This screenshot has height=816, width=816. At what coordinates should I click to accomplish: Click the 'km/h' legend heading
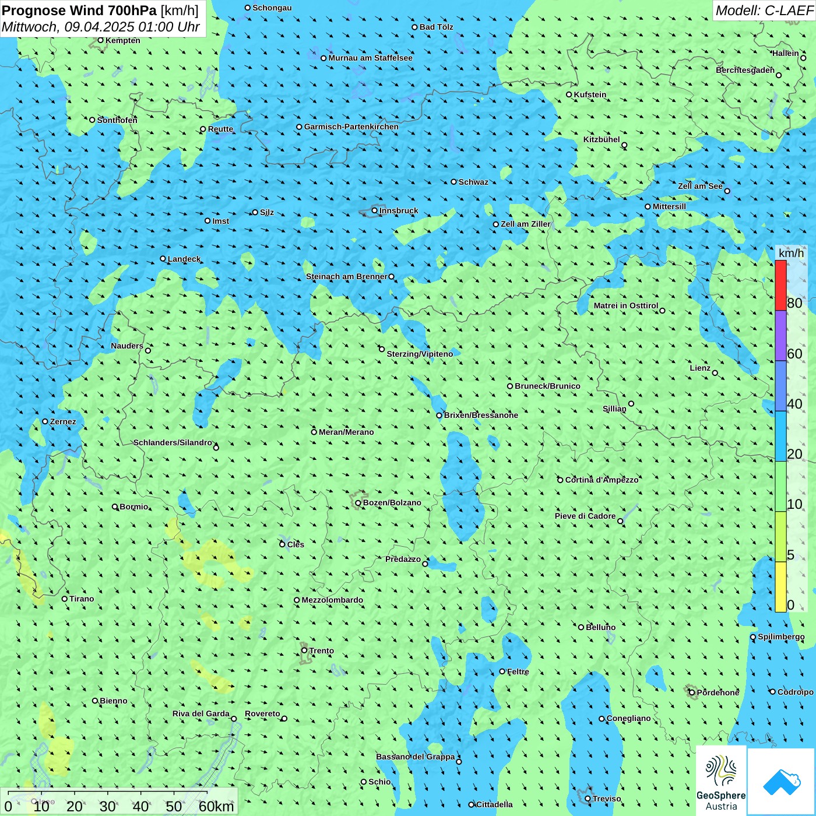tap(792, 252)
